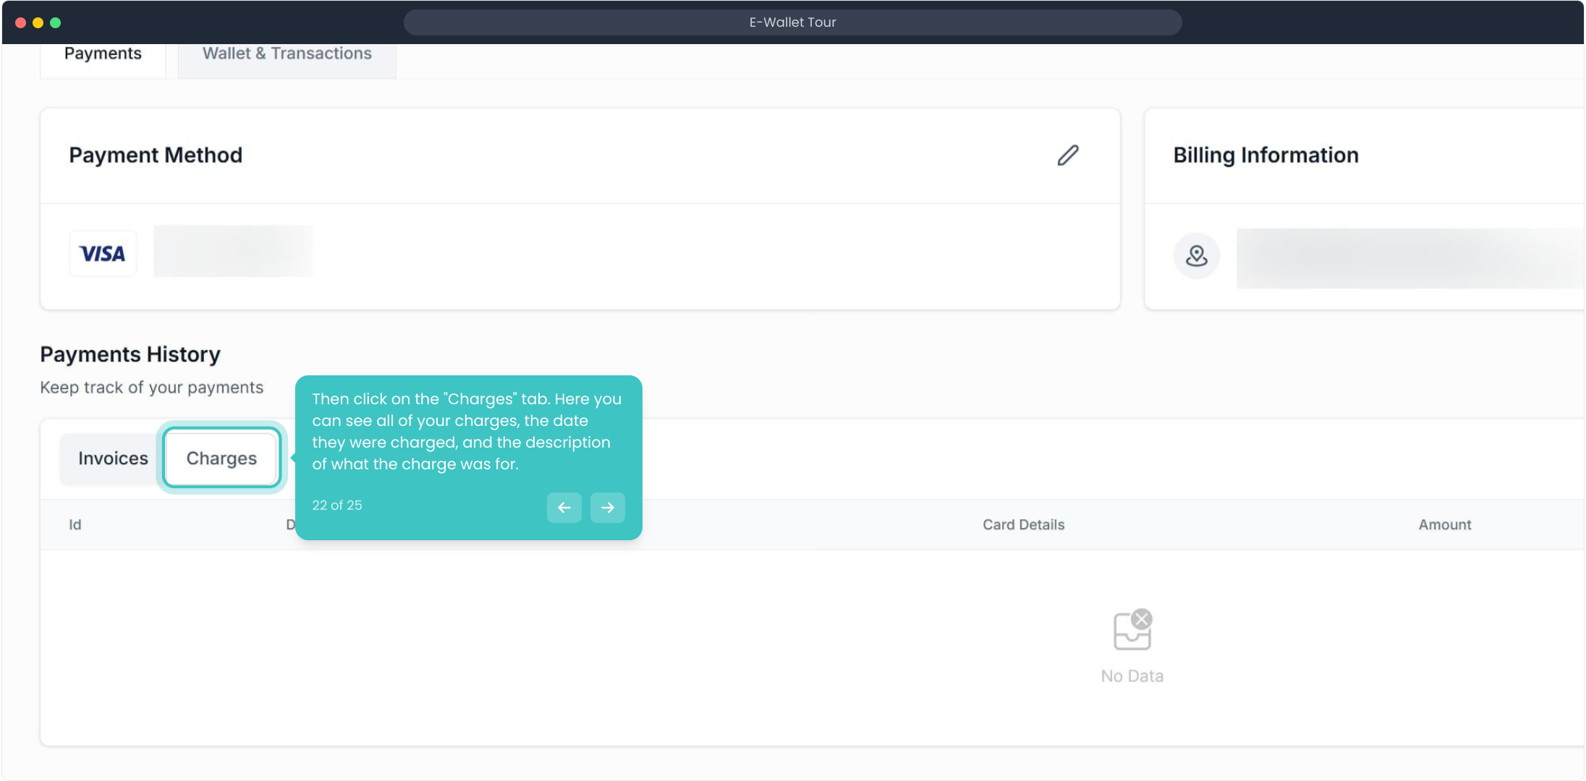Click the VISA card logo

(x=103, y=254)
